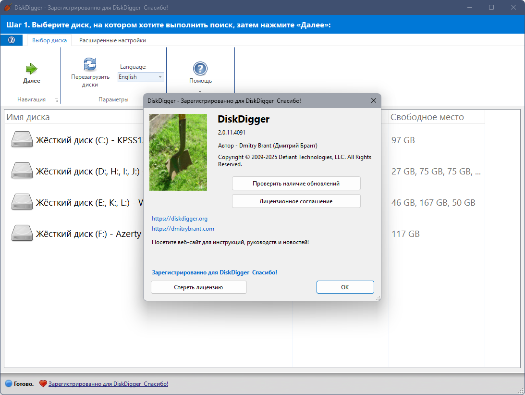The width and height of the screenshot is (525, 395).
Task: Select the Жёсткий диск (C:) row text
Action: pos(90,140)
